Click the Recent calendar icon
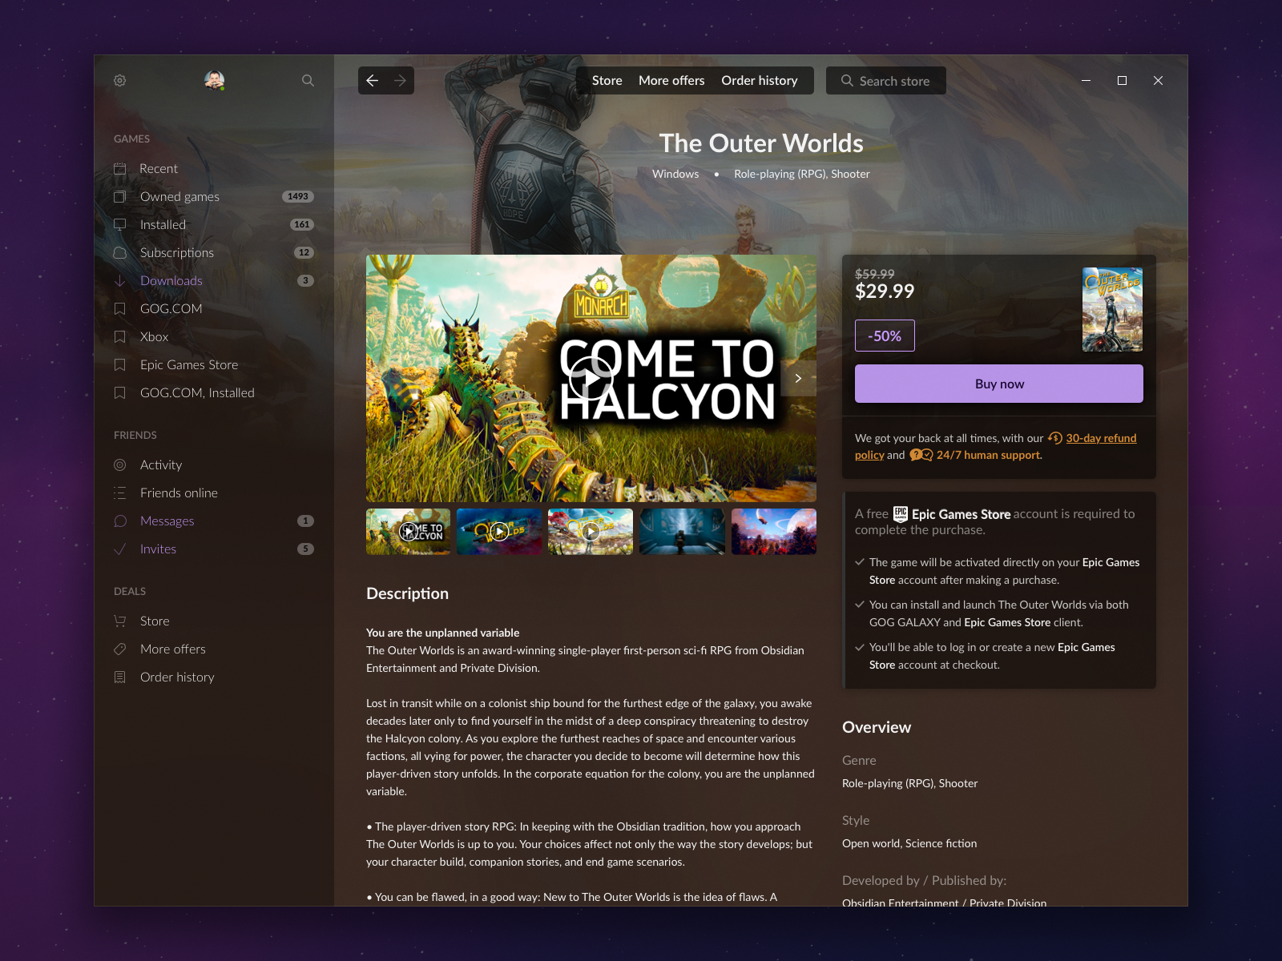1282x961 pixels. click(120, 168)
